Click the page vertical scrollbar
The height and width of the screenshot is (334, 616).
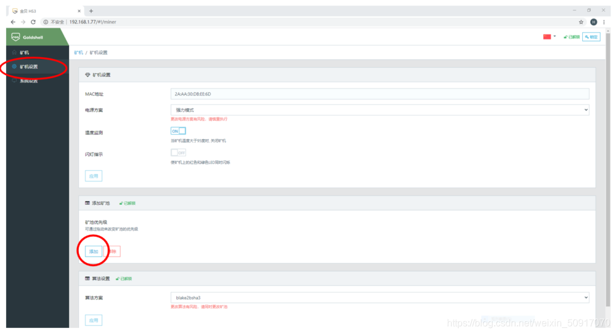click(608, 169)
